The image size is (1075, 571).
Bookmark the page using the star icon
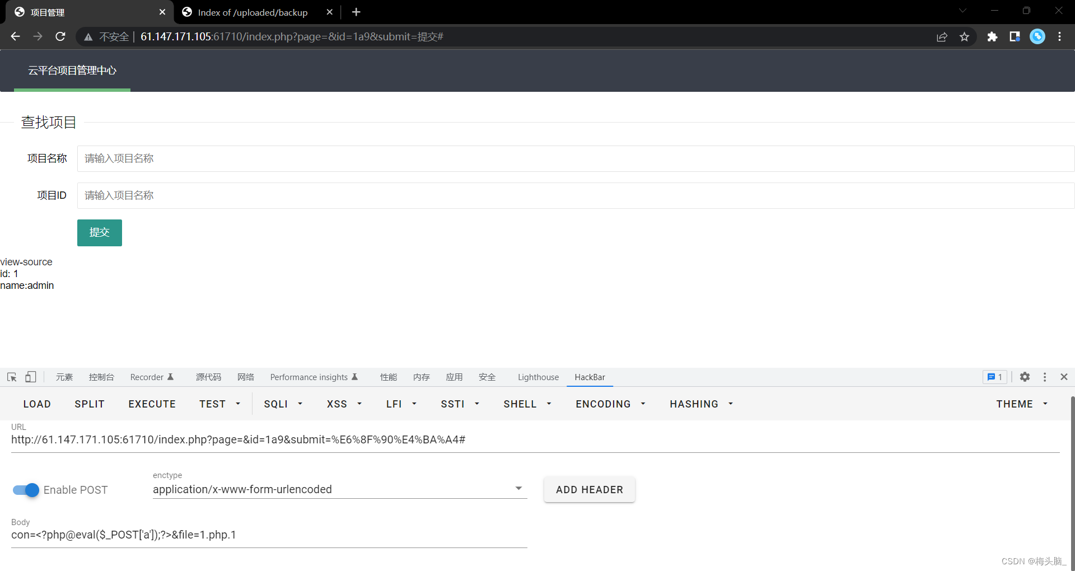[x=965, y=36]
